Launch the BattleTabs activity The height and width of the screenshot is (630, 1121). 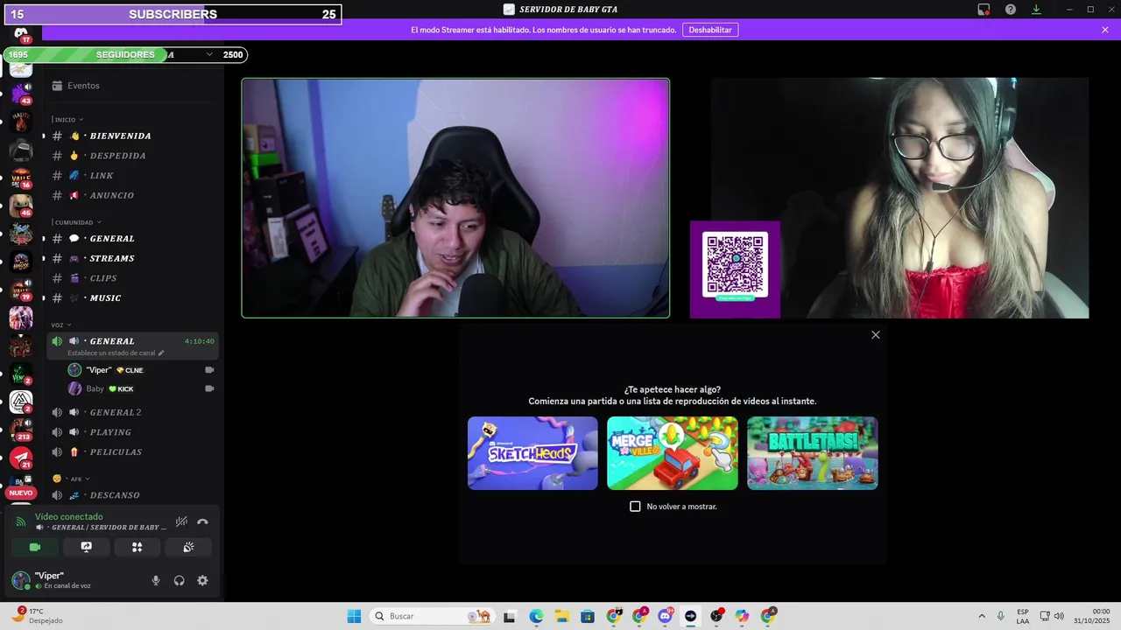(x=812, y=452)
